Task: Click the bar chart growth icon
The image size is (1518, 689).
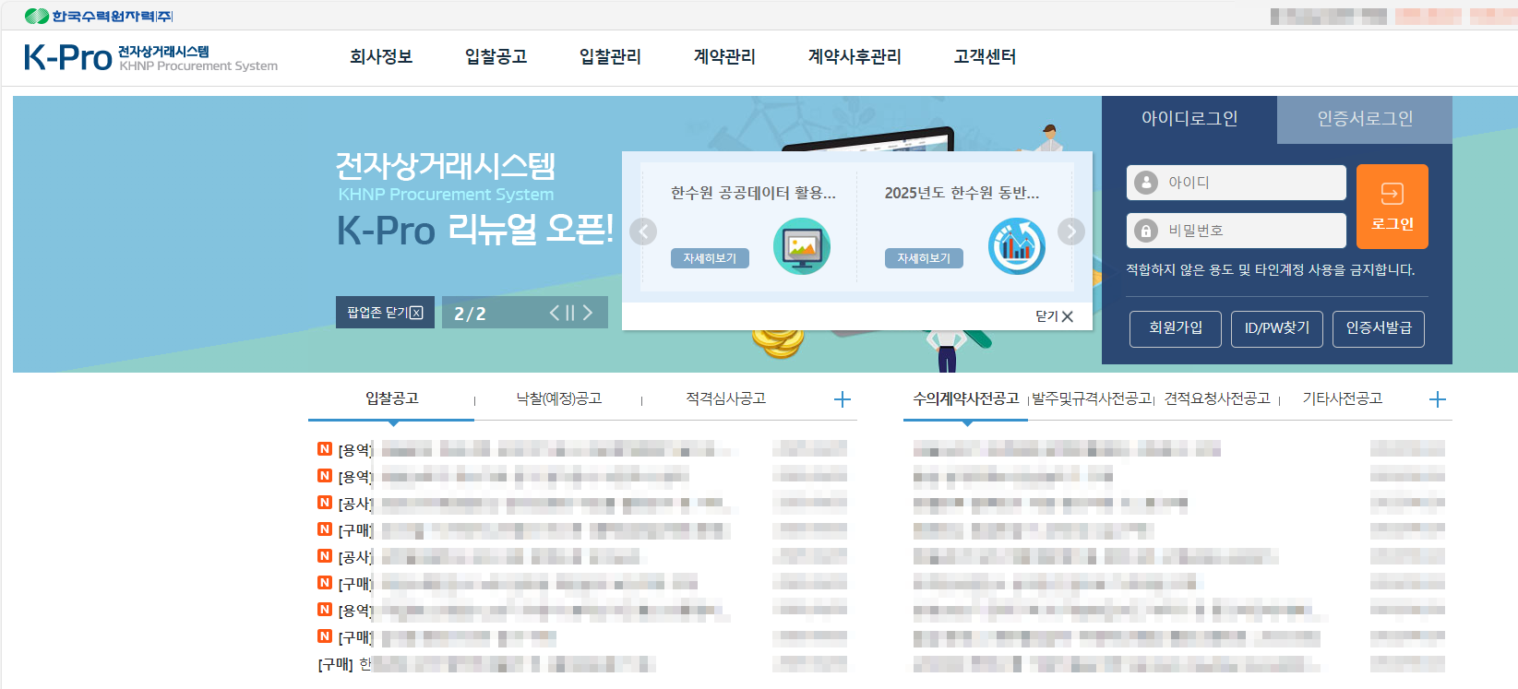Action: tap(1017, 246)
